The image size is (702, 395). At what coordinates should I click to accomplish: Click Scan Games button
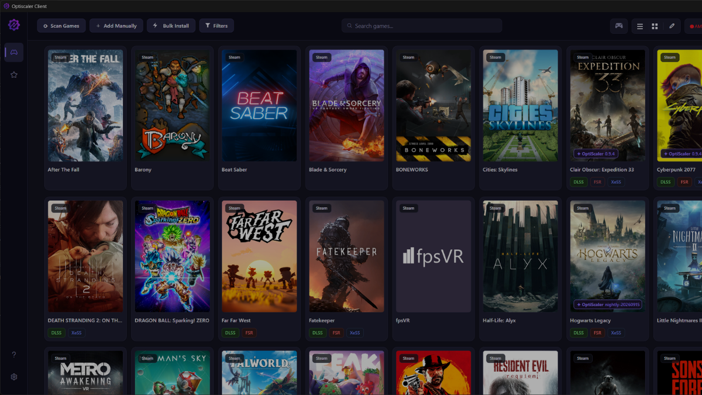coord(61,26)
